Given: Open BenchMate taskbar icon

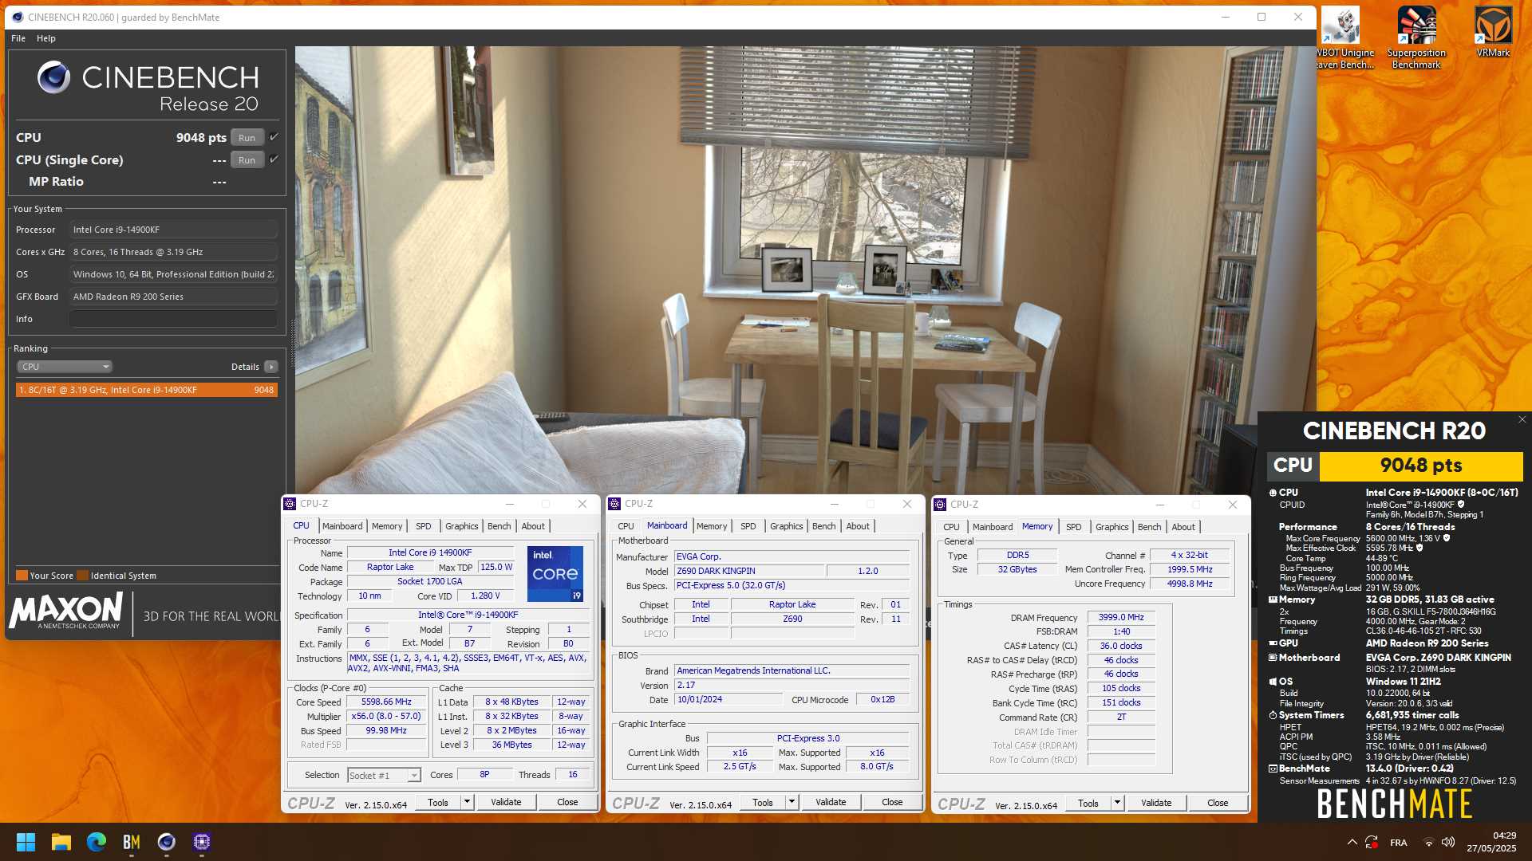Looking at the screenshot, I should coord(132,842).
